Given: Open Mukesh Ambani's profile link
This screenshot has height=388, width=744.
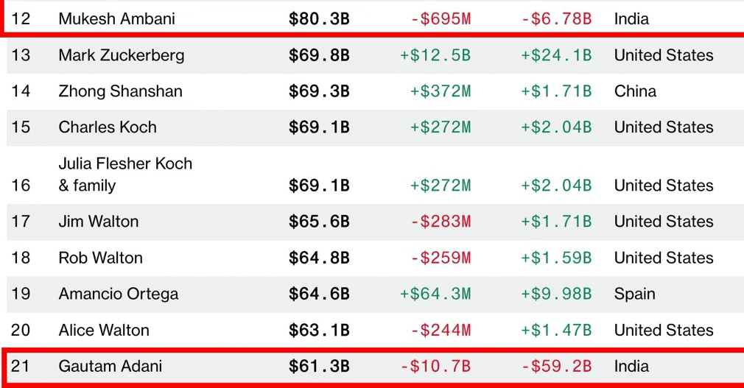Looking at the screenshot, I should point(116,18).
